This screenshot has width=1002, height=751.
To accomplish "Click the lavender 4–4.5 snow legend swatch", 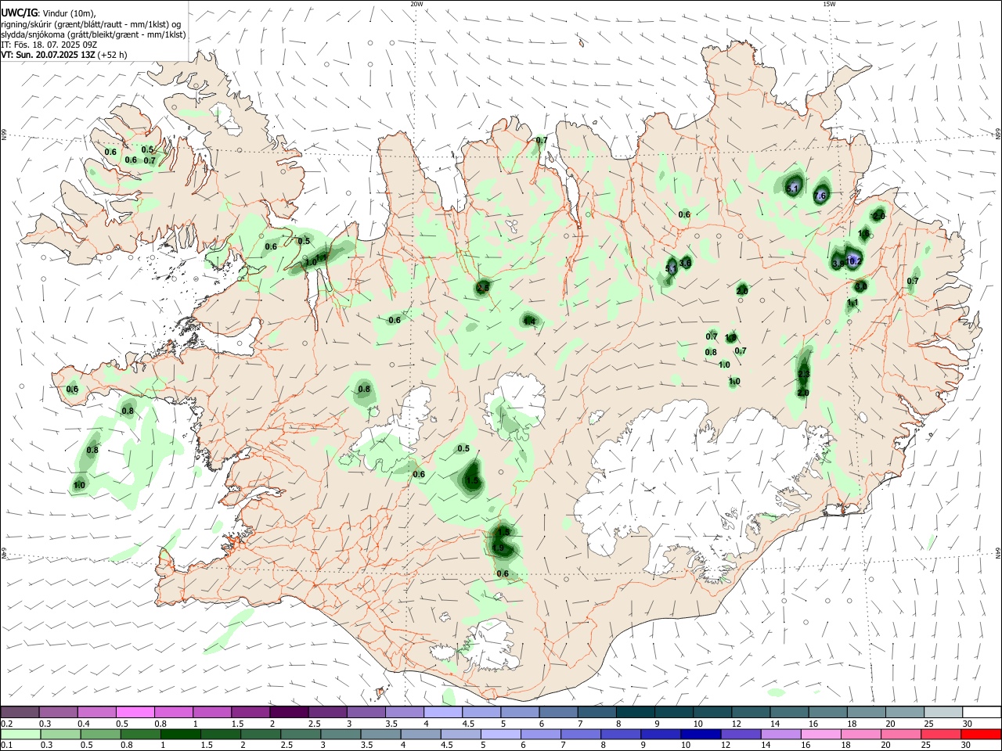I will click(443, 712).
